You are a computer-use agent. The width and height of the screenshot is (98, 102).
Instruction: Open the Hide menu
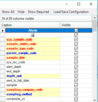tap(21, 12)
